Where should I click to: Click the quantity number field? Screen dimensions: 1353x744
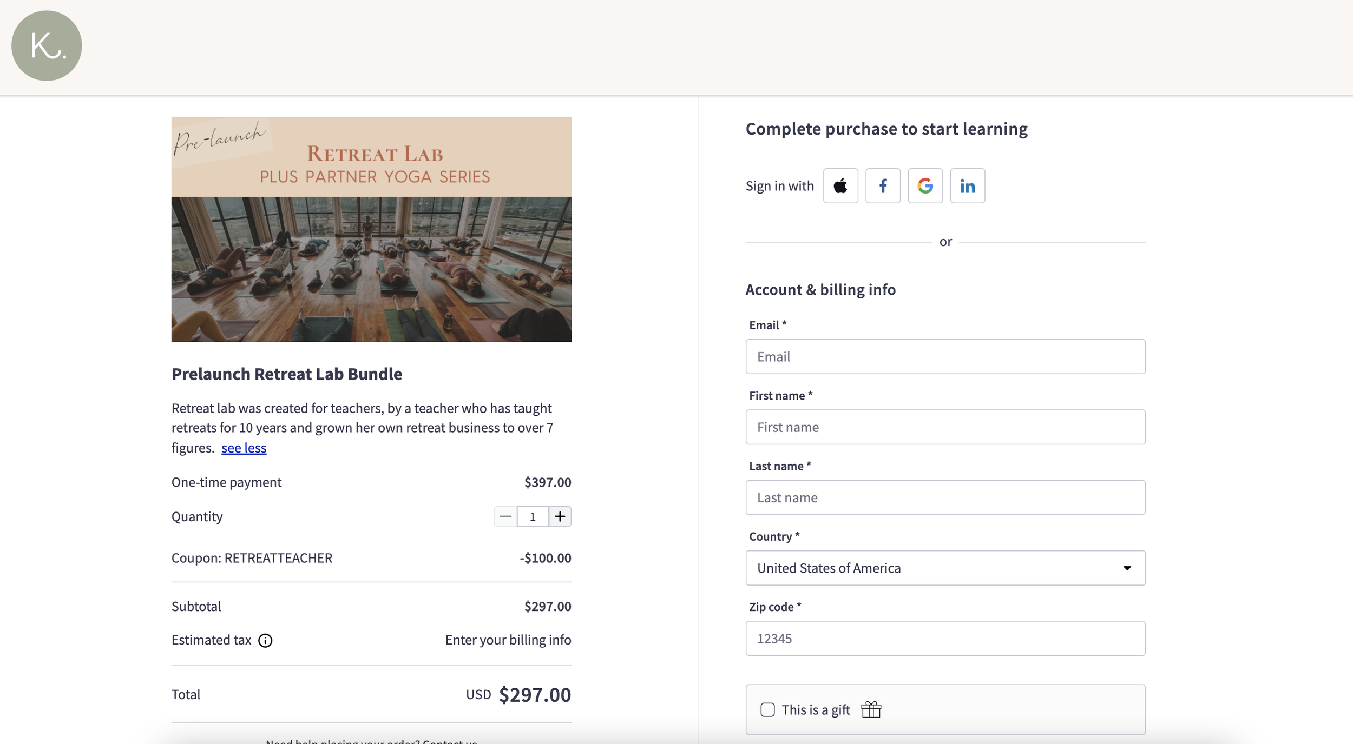533,516
